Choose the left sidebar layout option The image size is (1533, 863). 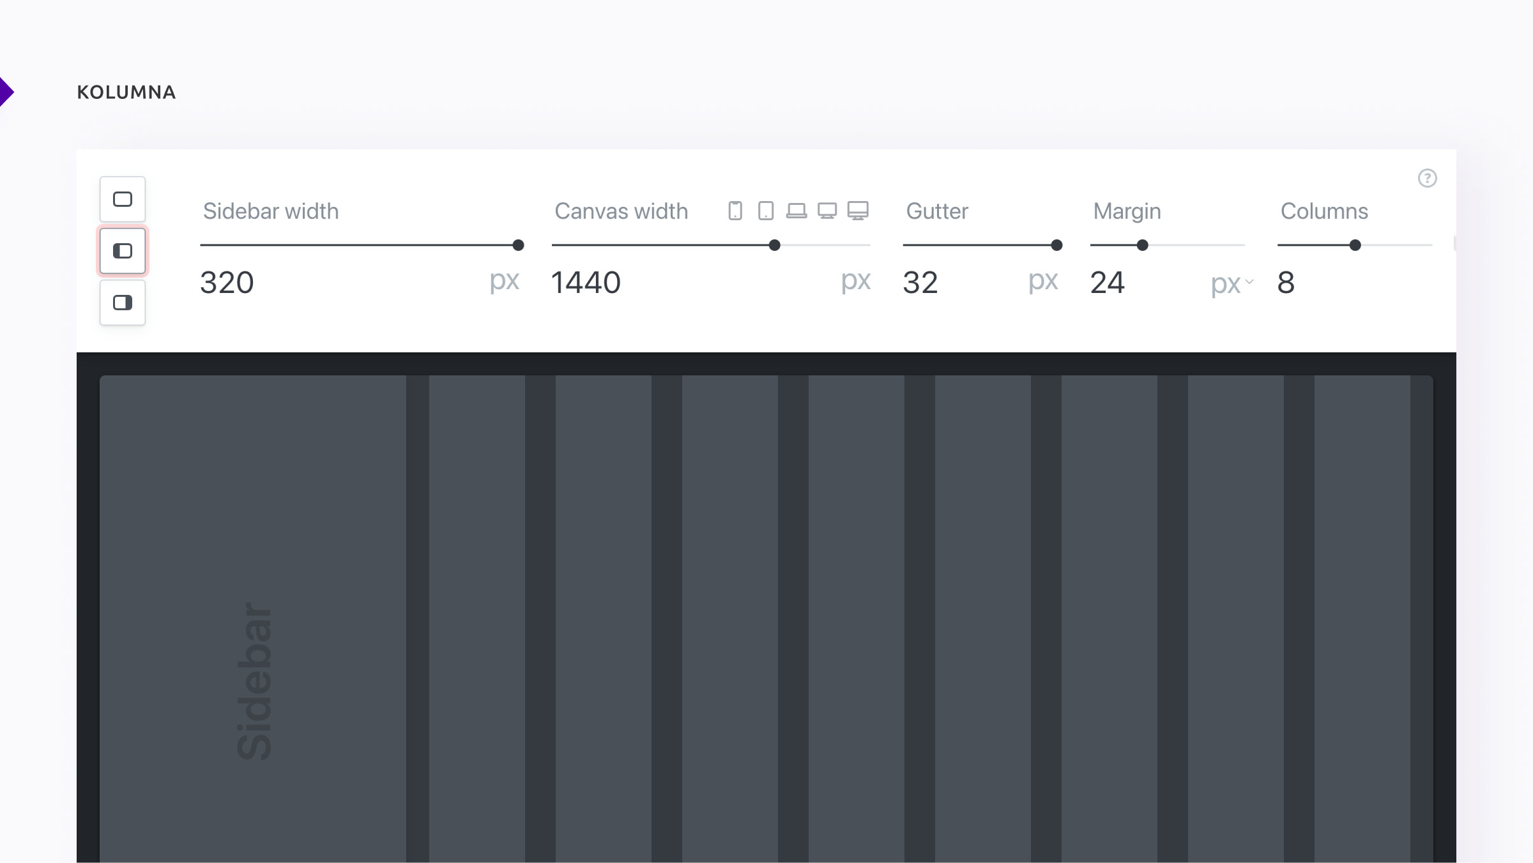click(x=123, y=251)
